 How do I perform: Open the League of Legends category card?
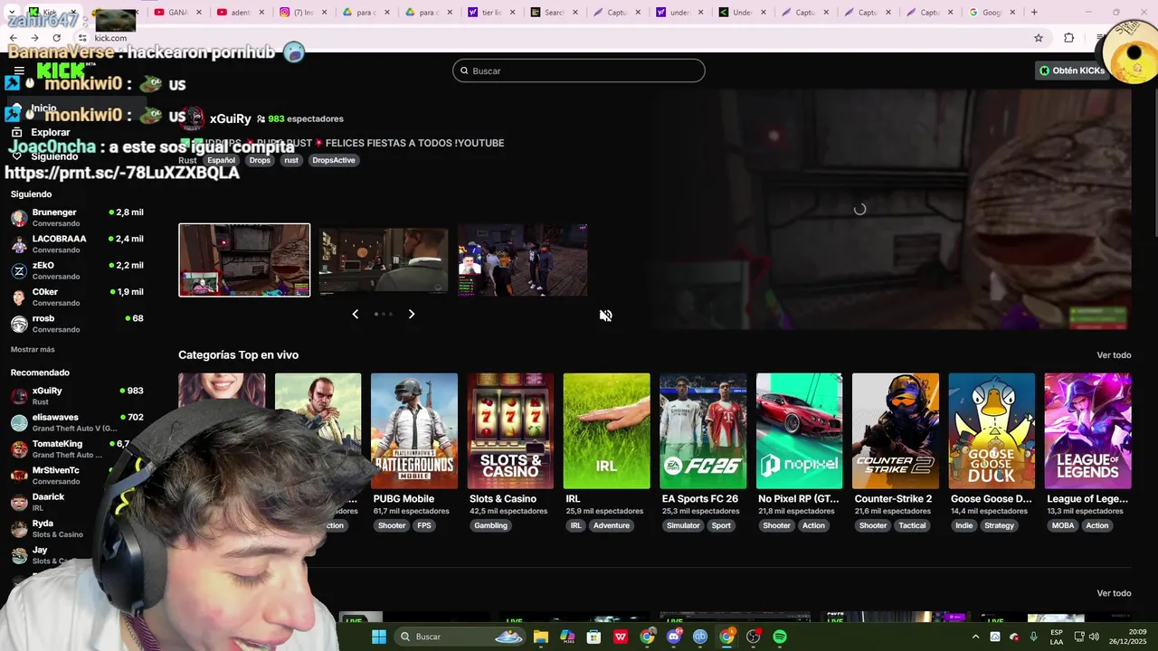(x=1087, y=430)
